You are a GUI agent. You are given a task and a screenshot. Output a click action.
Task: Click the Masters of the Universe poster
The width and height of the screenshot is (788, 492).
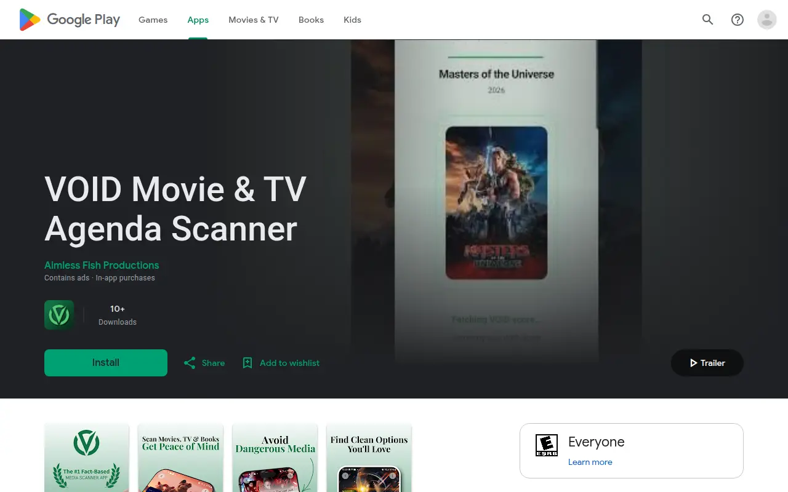coord(496,203)
